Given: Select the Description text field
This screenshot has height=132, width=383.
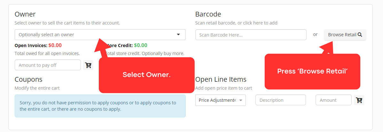Looking at the screenshot, I should point(280,100).
